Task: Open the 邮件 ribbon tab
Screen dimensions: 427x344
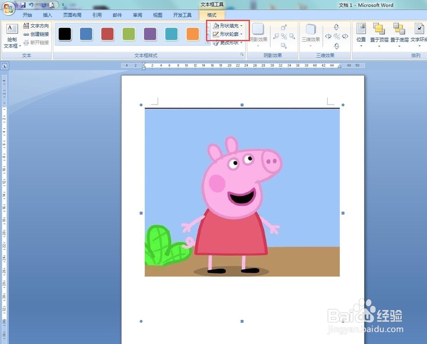Action: pyautogui.click(x=117, y=15)
